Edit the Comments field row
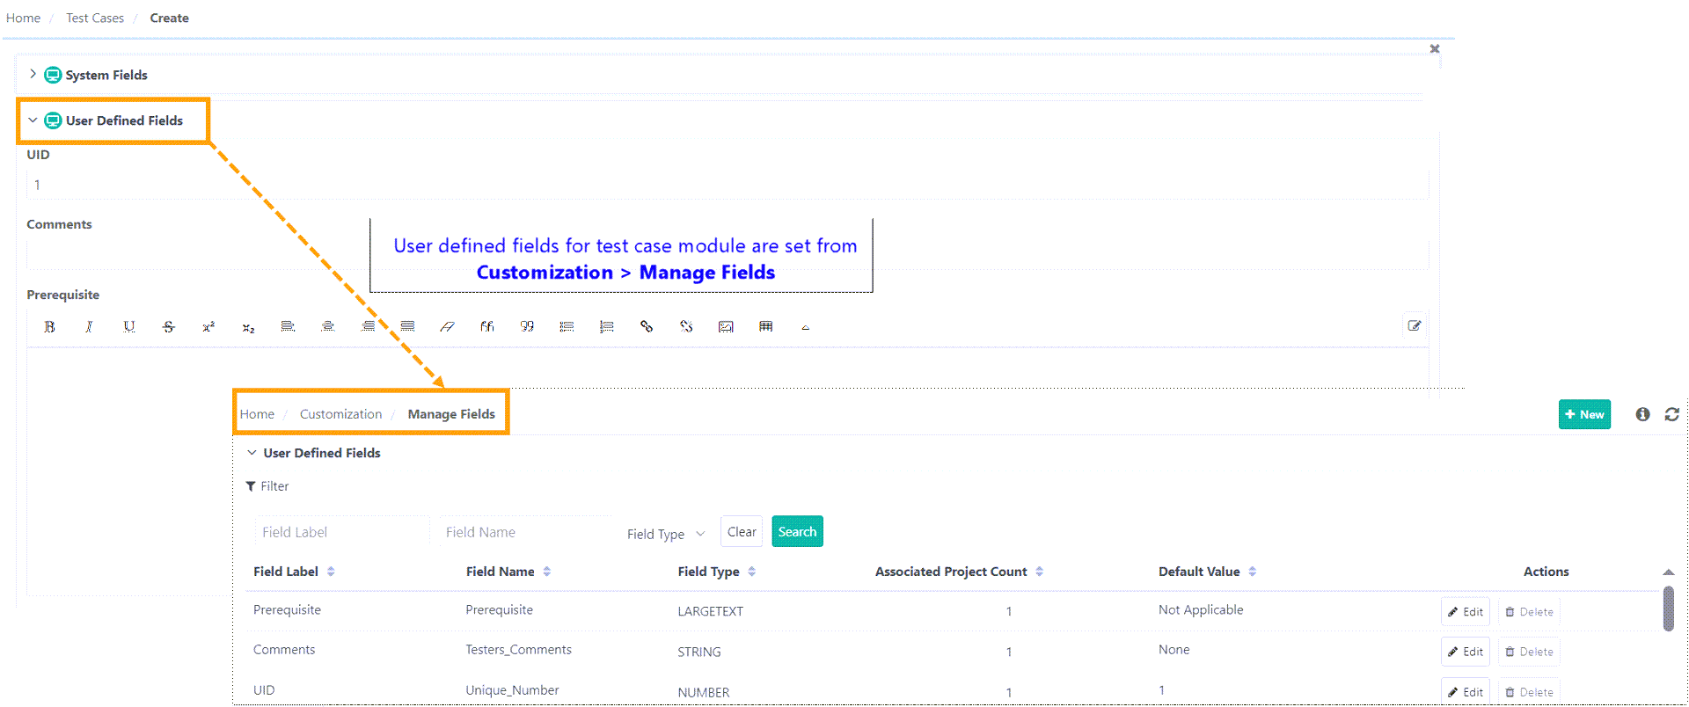 [1466, 652]
